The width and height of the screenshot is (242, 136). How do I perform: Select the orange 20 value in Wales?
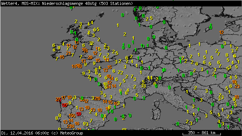tap(90, 57)
